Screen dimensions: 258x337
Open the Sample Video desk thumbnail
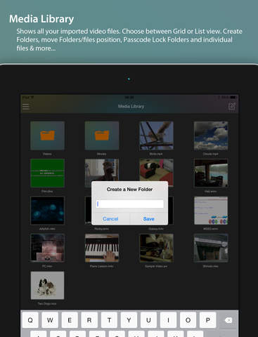[x=156, y=248]
